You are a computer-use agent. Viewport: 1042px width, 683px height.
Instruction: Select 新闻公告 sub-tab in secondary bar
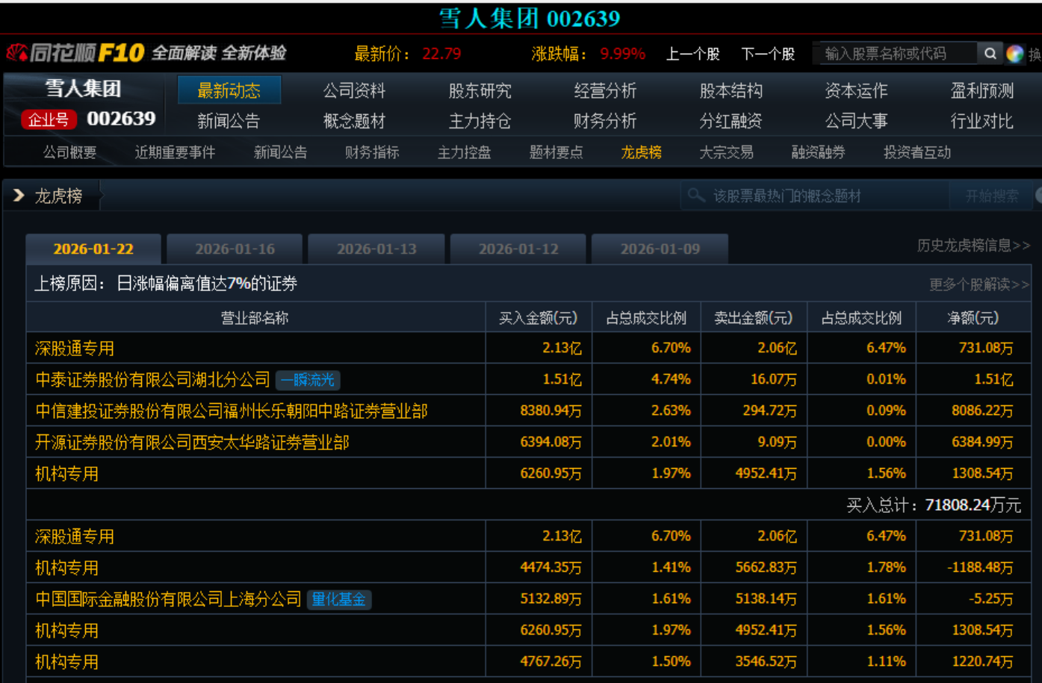coord(280,152)
